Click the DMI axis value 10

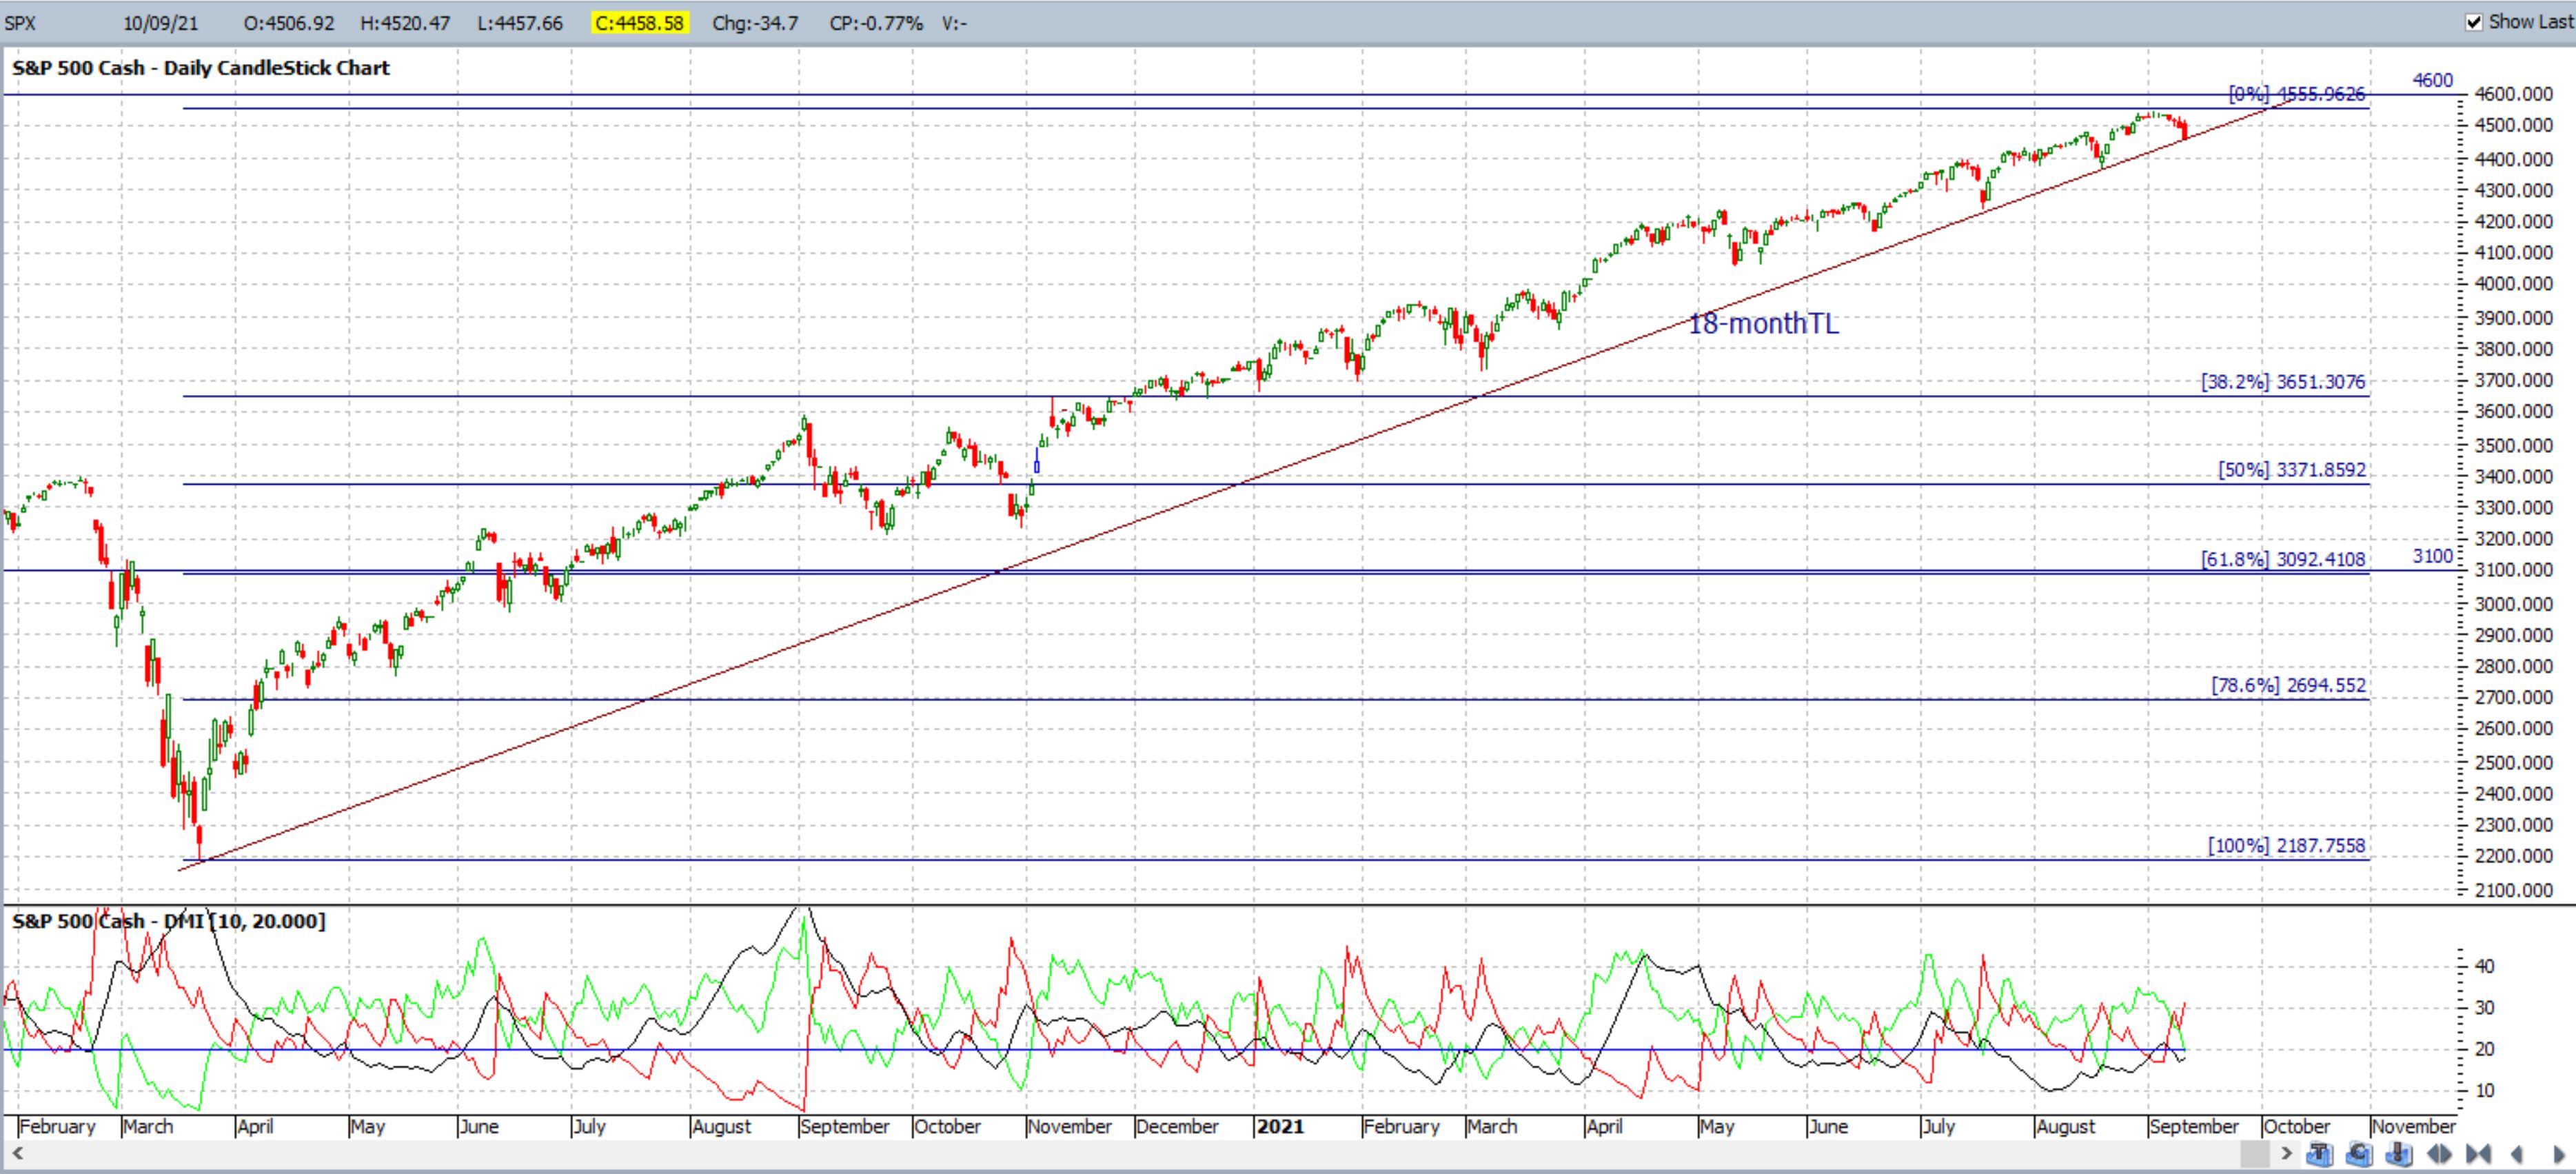click(2484, 1090)
